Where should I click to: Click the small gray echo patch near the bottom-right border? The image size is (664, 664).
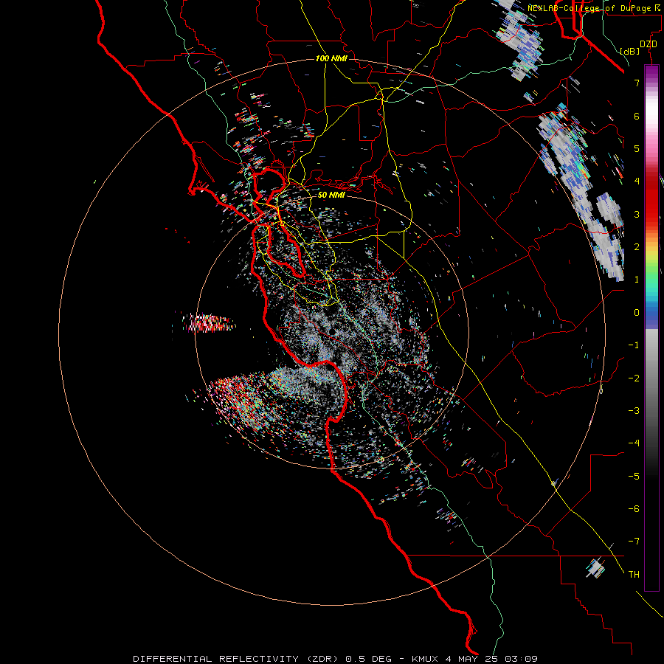[x=596, y=568]
